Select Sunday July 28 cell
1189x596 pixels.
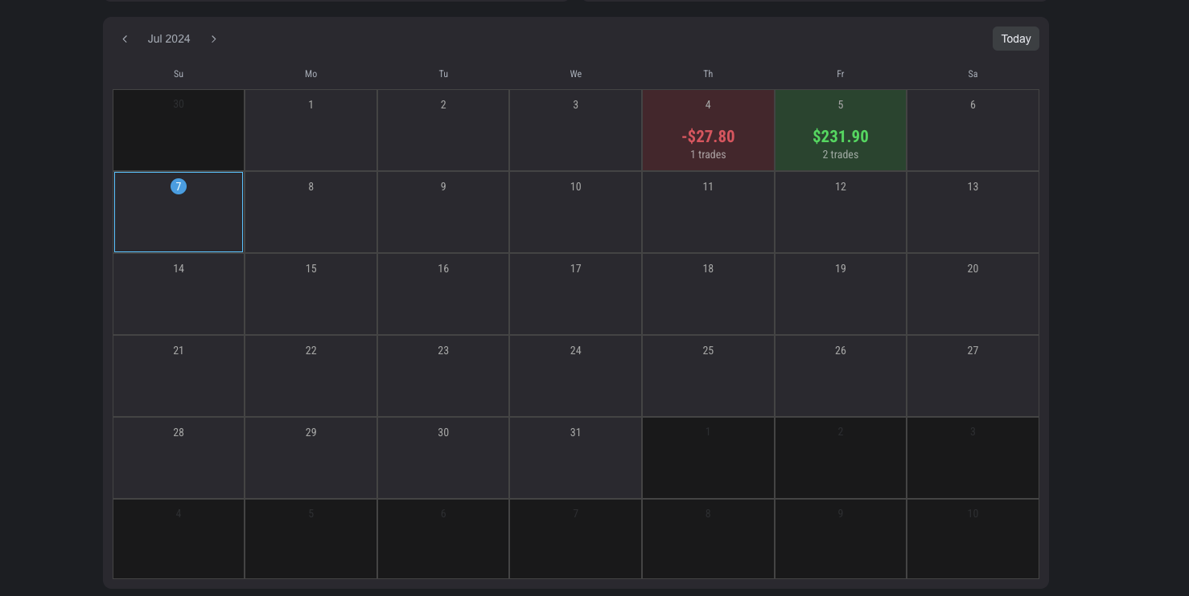(x=179, y=458)
